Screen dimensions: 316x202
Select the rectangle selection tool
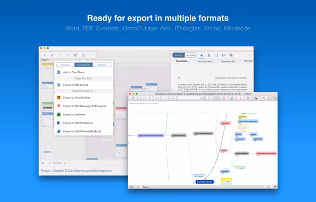click(216, 55)
